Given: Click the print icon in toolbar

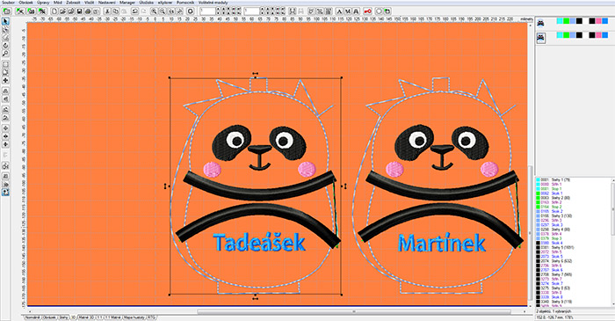Looking at the screenshot, I should point(88,11).
